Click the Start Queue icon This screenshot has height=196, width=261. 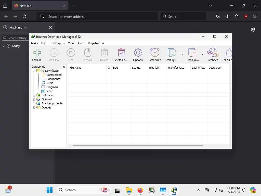pyautogui.click(x=172, y=53)
